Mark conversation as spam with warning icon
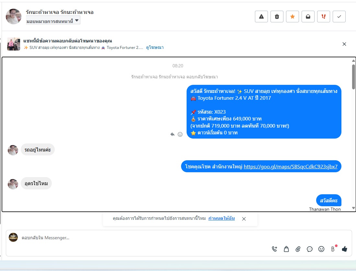Image resolution: width=356 pixels, height=271 pixels. point(261,17)
